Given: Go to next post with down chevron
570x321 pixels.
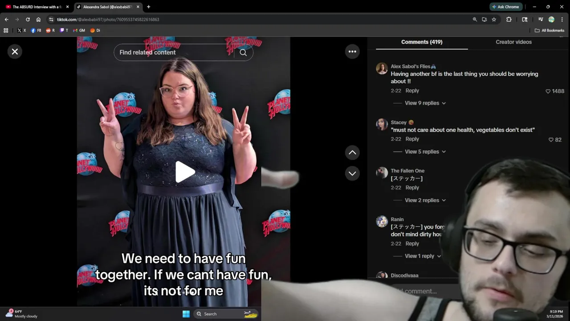Looking at the screenshot, I should click(x=352, y=173).
